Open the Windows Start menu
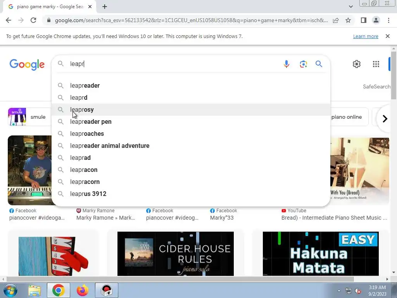The image size is (397, 298). (x=10, y=290)
